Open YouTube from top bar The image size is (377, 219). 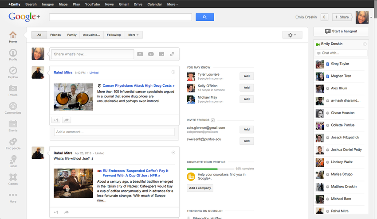(92, 4)
